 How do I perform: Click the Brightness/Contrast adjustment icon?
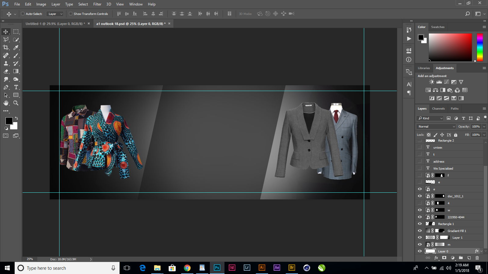[x=432, y=82]
